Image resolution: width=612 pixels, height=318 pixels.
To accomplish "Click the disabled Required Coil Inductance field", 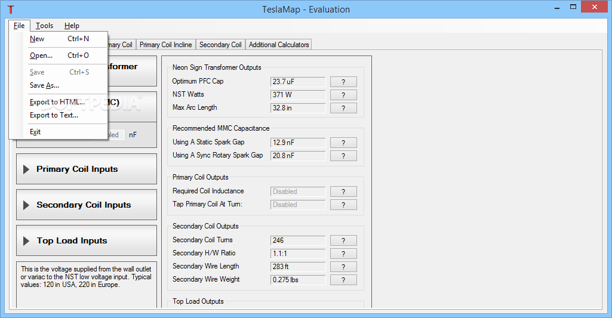I will click(x=298, y=192).
